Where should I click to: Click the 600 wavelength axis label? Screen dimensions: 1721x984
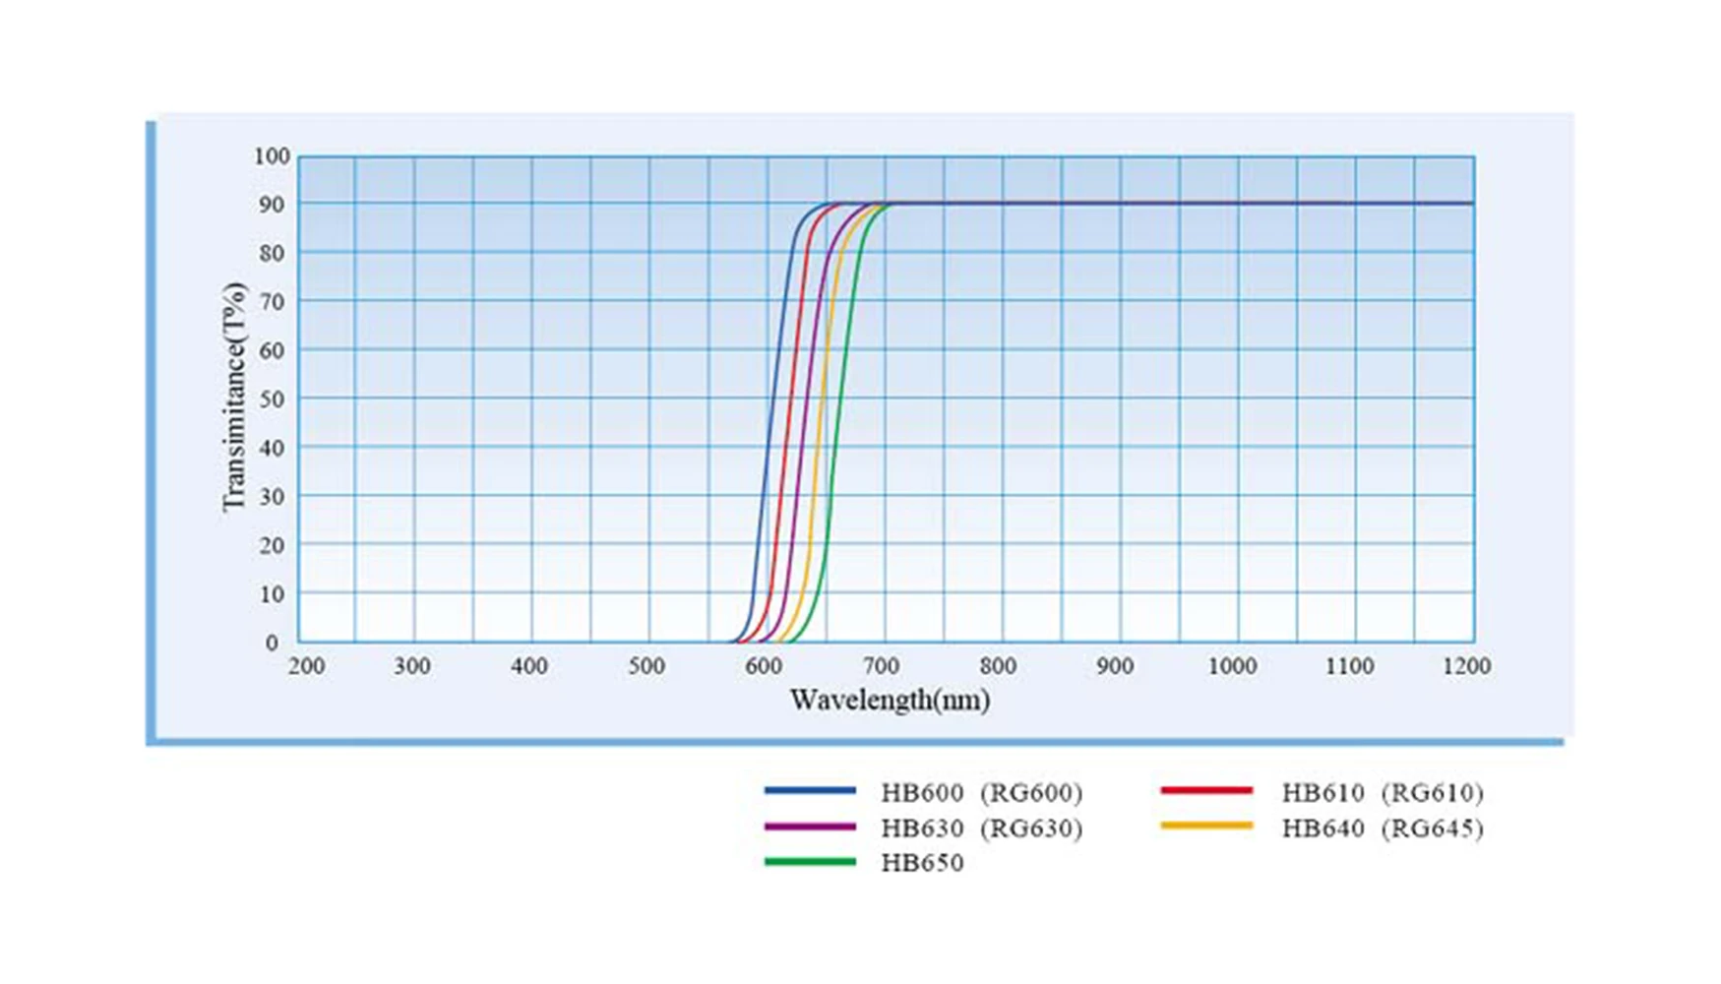[764, 666]
